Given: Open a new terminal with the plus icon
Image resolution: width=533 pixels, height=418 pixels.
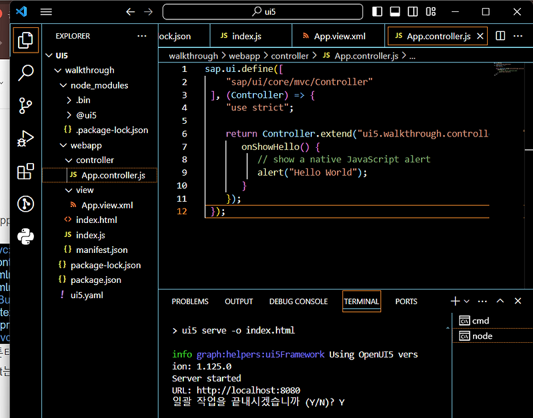Looking at the screenshot, I should click(x=454, y=301).
